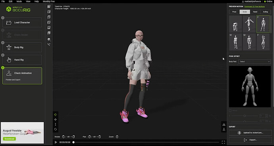Open the Body Rig step
The height and width of the screenshot is (146, 274).
tap(22, 47)
